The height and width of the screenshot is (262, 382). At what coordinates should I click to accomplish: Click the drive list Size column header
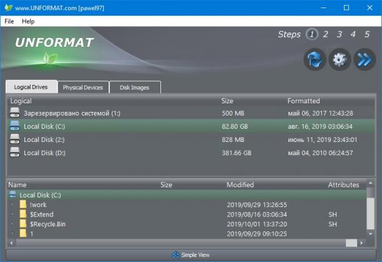pos(227,101)
